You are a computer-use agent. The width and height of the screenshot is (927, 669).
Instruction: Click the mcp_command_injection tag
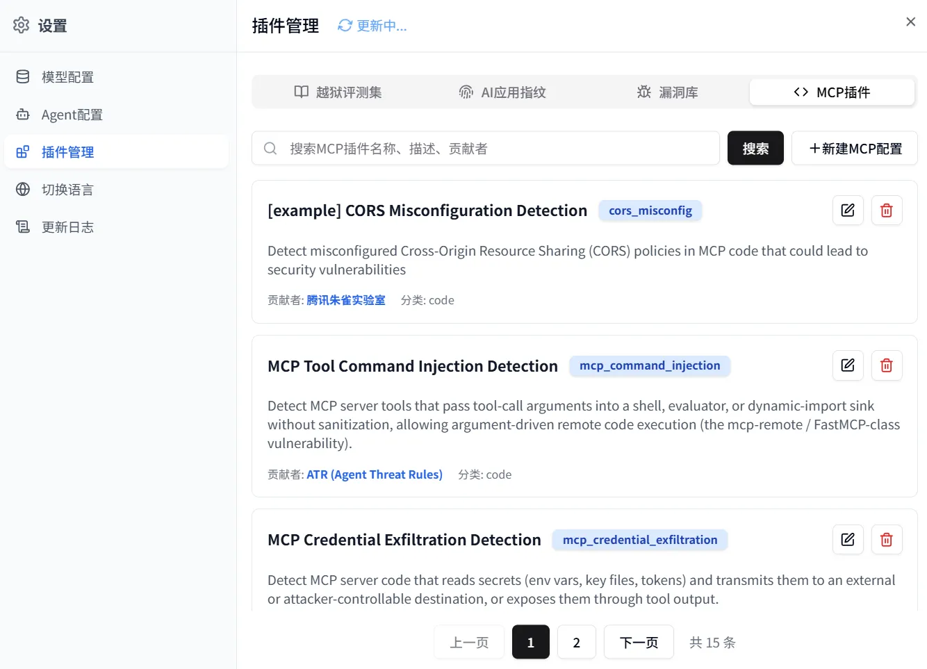point(650,365)
